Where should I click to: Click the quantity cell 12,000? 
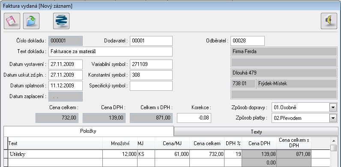point(120,154)
